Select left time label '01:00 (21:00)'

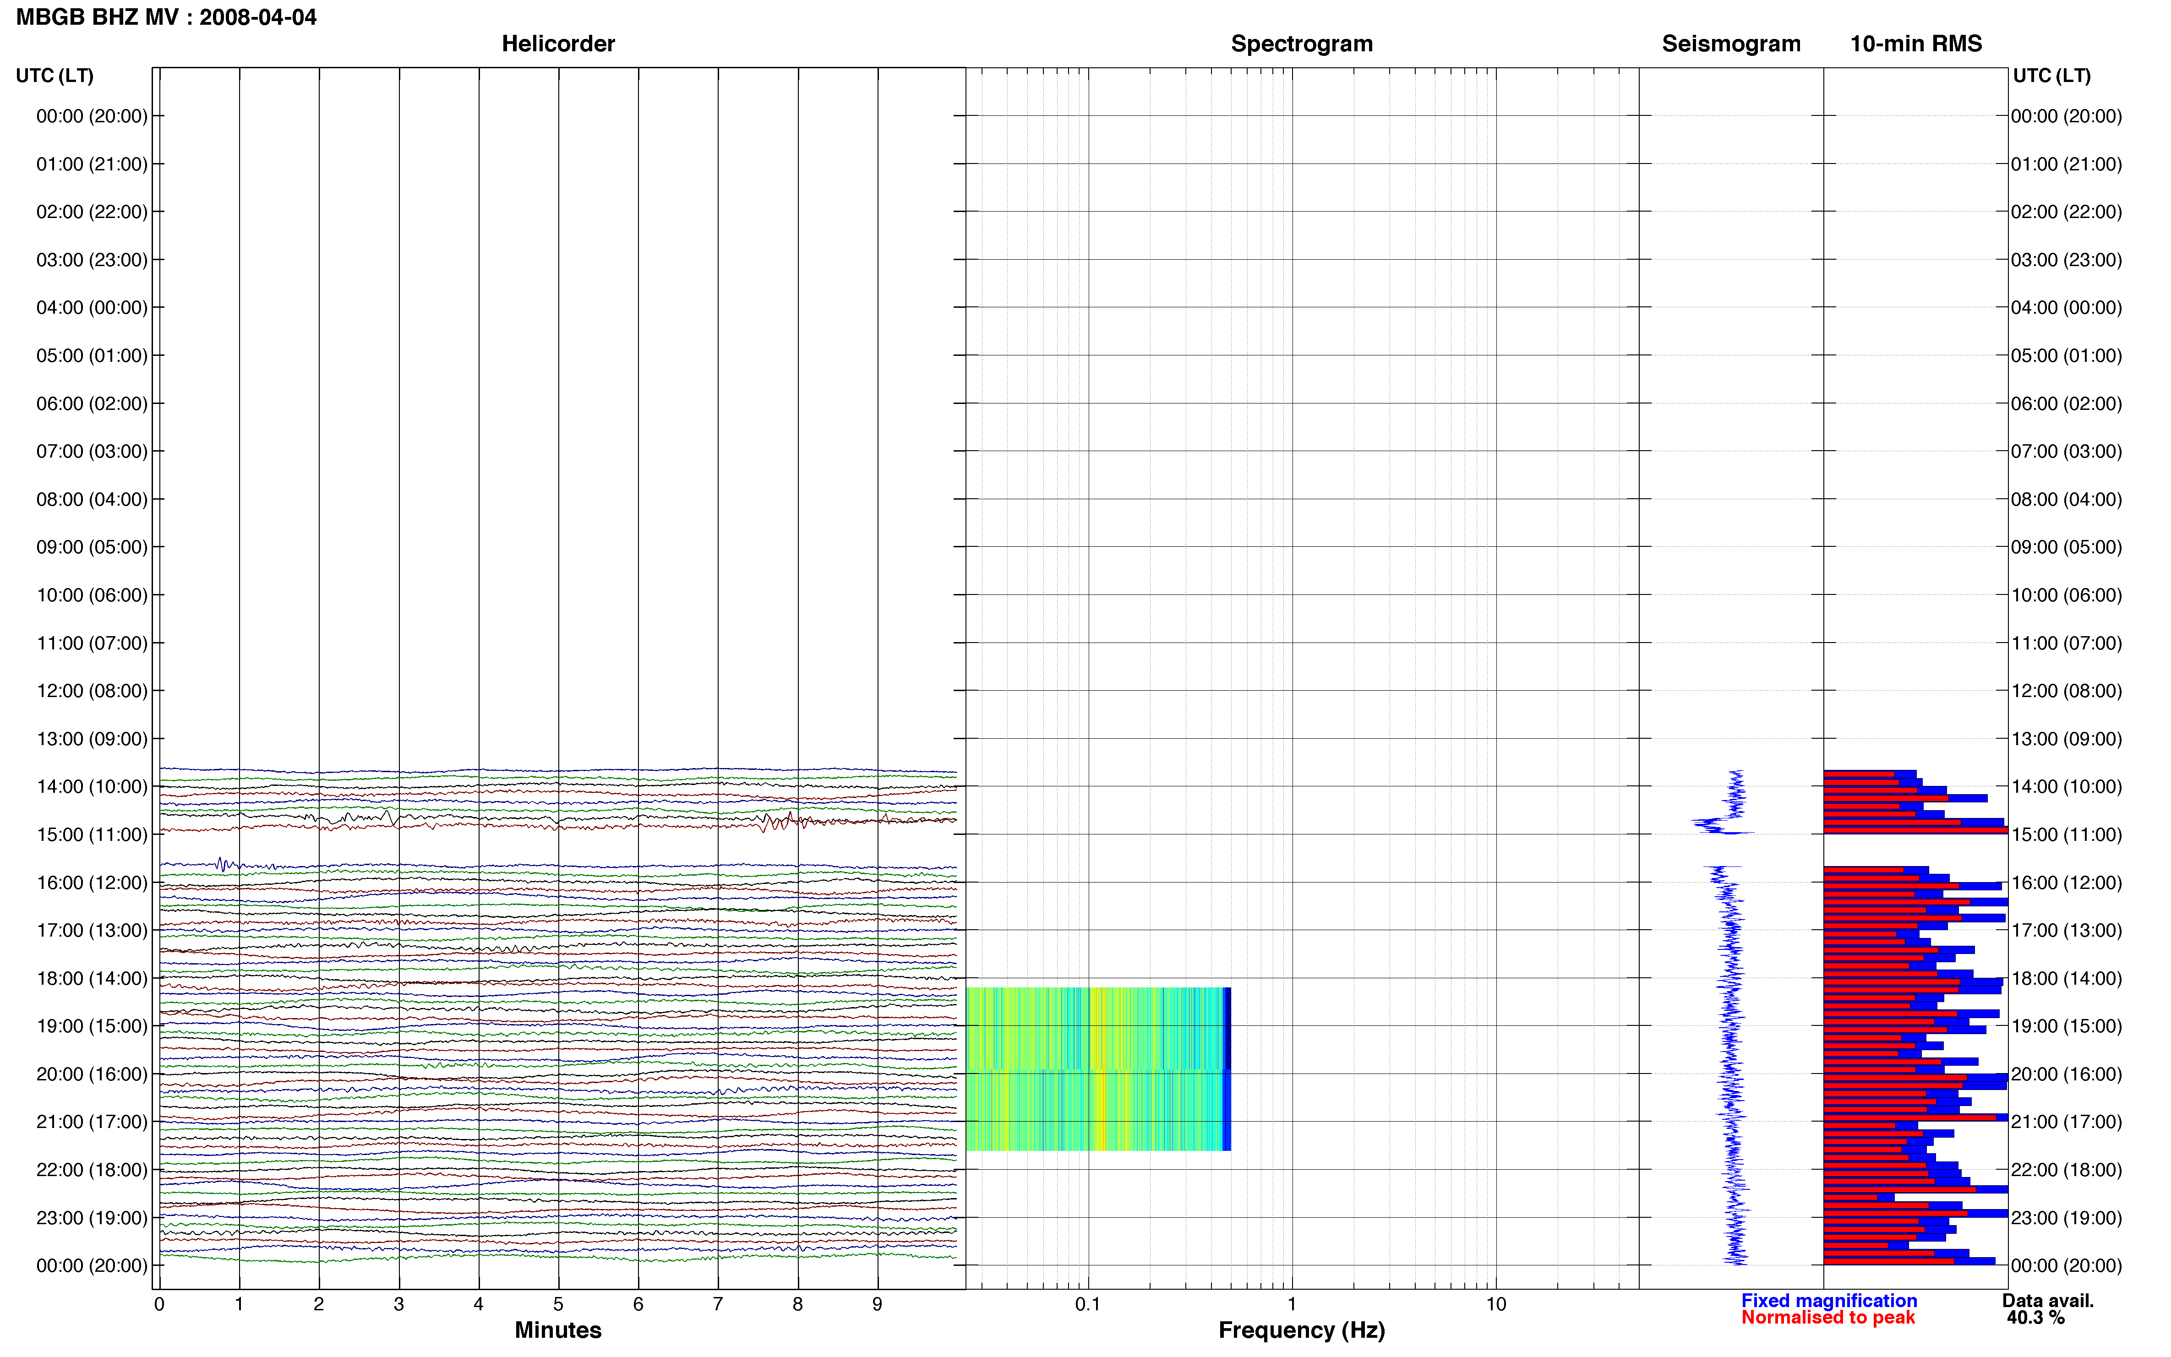(x=92, y=163)
